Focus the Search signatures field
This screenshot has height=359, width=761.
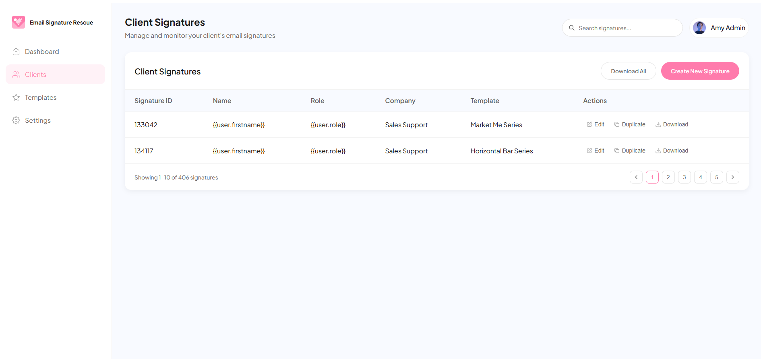coord(622,28)
